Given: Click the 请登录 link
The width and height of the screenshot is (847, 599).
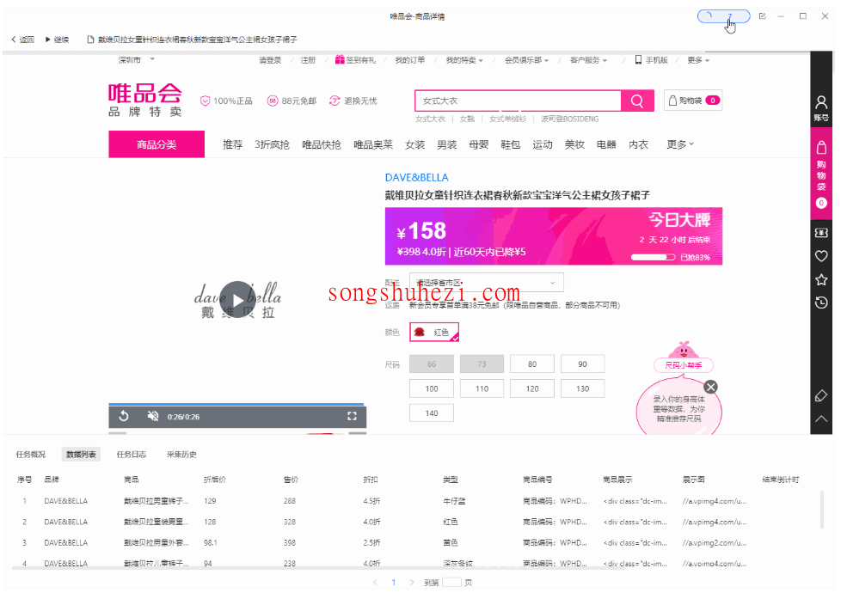Looking at the screenshot, I should point(270,60).
